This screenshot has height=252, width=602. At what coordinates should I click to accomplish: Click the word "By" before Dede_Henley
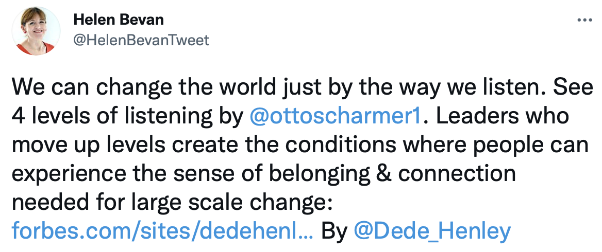click(334, 231)
